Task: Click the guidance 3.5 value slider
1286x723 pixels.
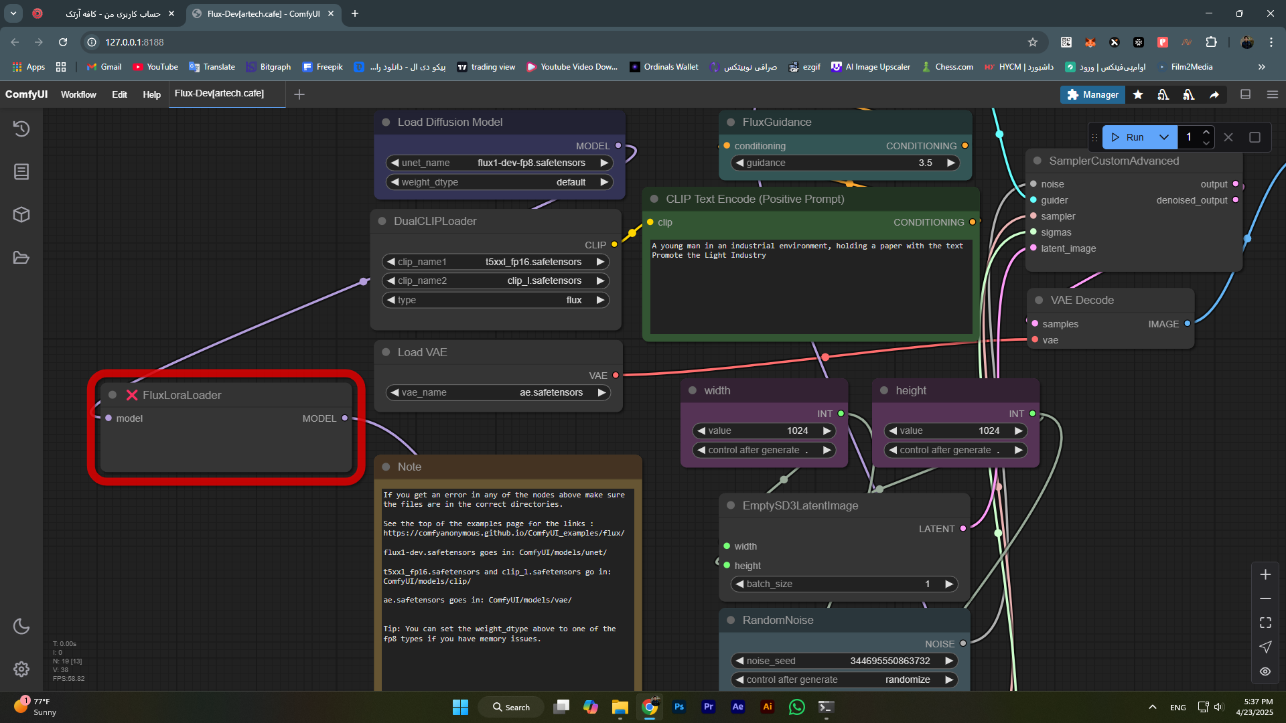Action: [845, 163]
